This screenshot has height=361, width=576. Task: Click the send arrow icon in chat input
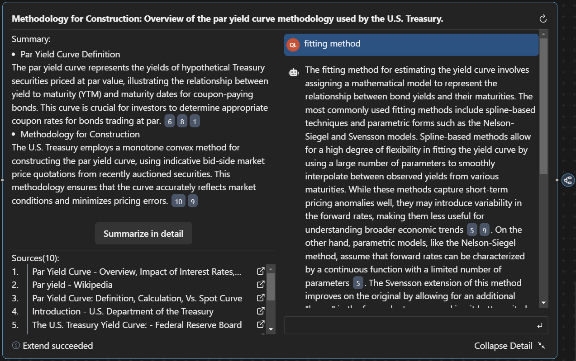[x=539, y=326]
